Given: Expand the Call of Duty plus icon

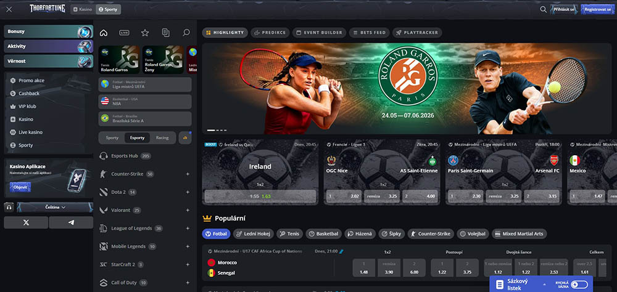Looking at the screenshot, I should [x=188, y=283].
